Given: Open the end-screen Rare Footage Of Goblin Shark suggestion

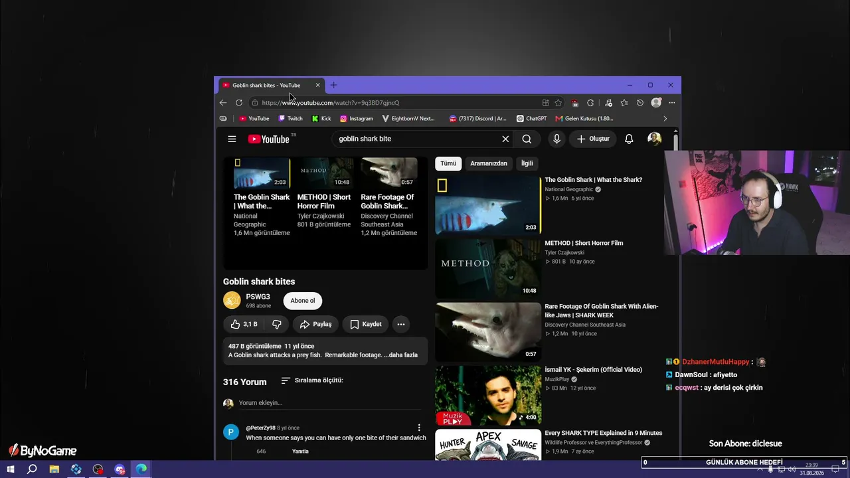Looking at the screenshot, I should pos(389,197).
